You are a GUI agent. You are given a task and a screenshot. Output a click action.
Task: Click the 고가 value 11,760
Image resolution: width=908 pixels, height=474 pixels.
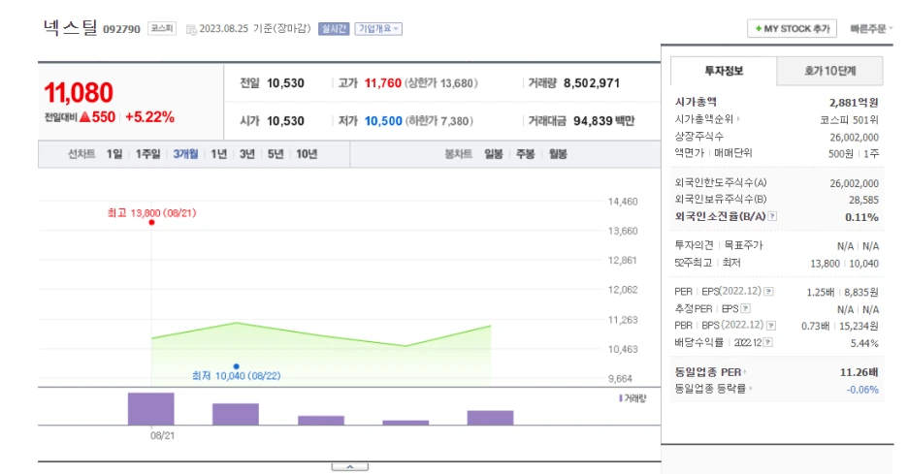click(x=383, y=82)
